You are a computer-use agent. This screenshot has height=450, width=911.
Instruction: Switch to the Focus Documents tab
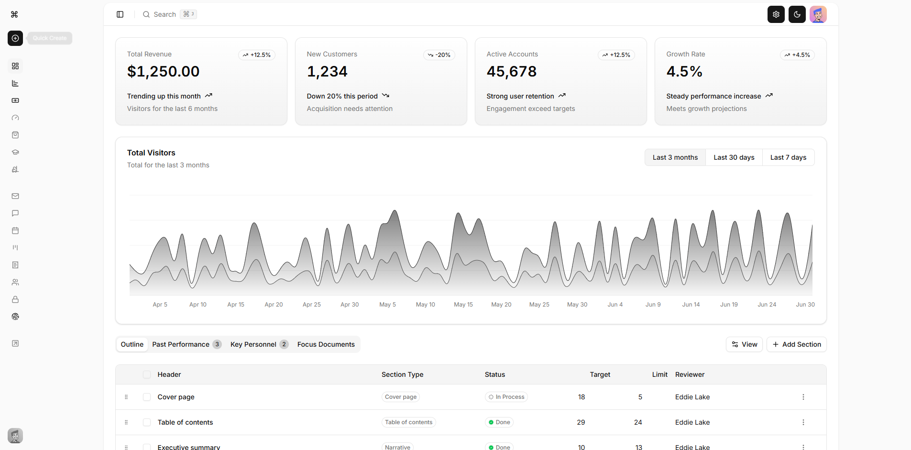326,344
